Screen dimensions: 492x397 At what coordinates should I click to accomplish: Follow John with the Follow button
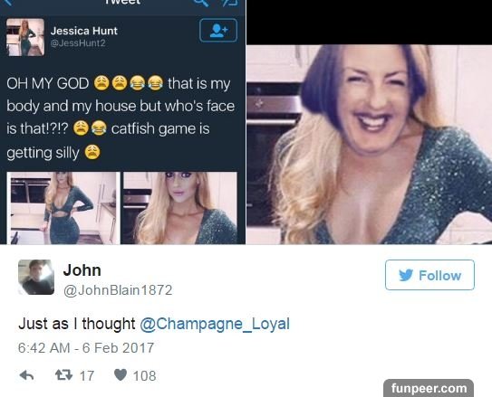[x=429, y=275]
